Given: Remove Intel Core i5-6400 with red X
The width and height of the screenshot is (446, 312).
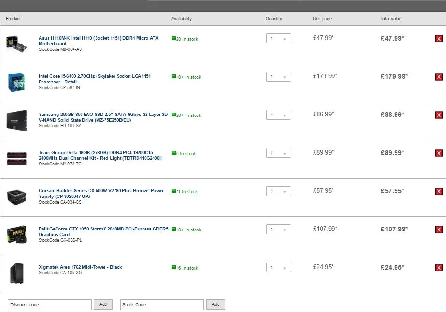Looking at the screenshot, I should click(x=438, y=77).
